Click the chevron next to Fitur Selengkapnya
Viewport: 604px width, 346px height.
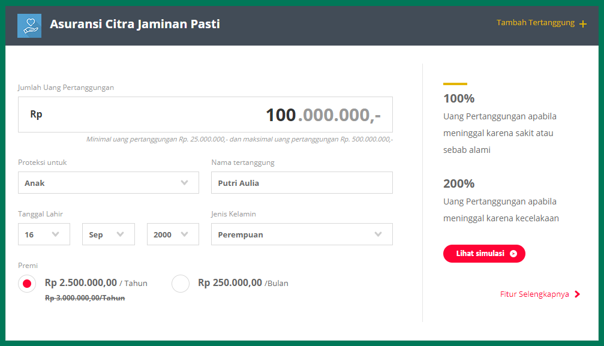click(x=577, y=294)
